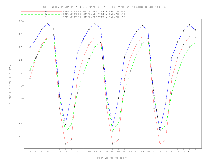Click x-axis forecast hour label 69
The image size is (213, 165).
click(166, 152)
